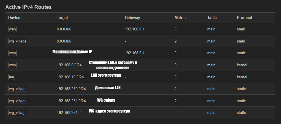
Task: Click the Table column header
Action: 212,18
